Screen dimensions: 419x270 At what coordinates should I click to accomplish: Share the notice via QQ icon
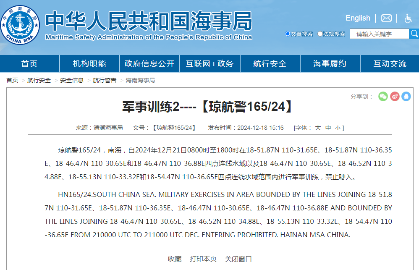(406, 97)
